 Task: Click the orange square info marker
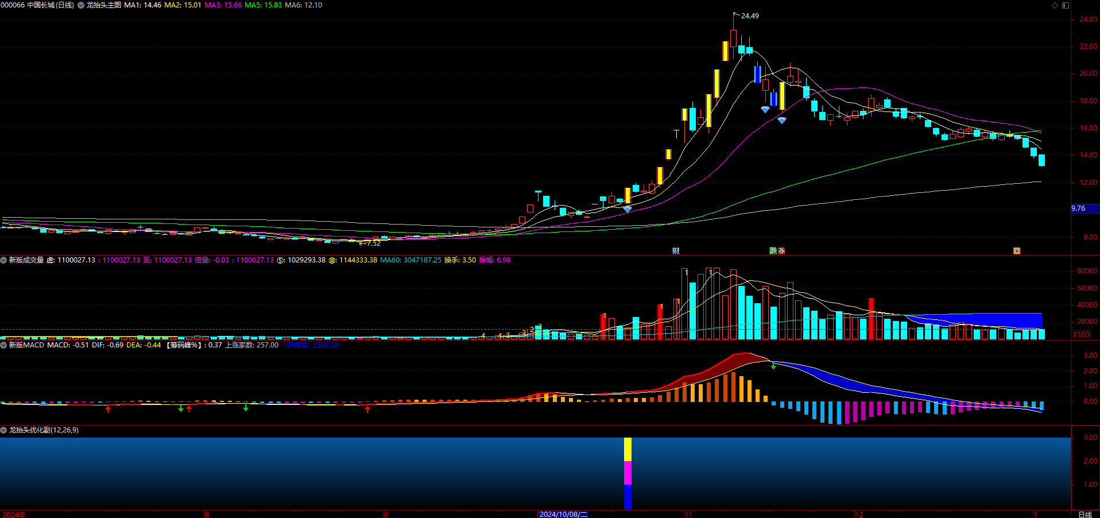tap(1017, 251)
